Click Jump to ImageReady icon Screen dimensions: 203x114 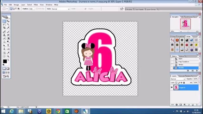[x=6, y=76]
